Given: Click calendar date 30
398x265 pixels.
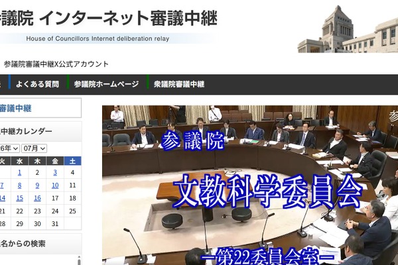Looking at the screenshot, I should coord(37,224).
